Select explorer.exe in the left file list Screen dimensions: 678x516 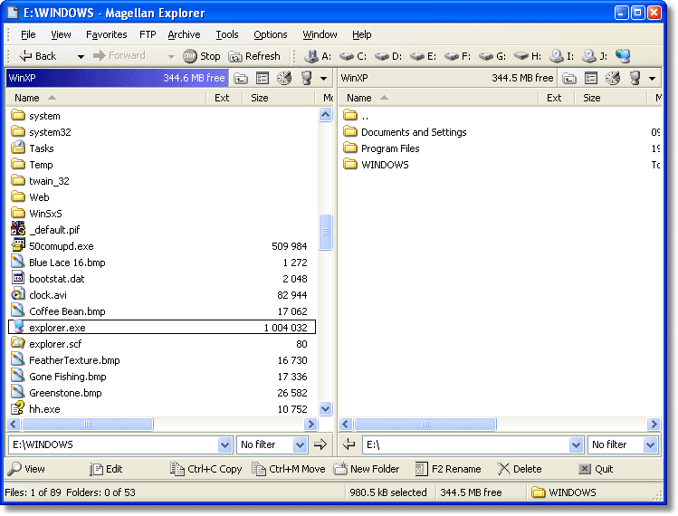57,328
